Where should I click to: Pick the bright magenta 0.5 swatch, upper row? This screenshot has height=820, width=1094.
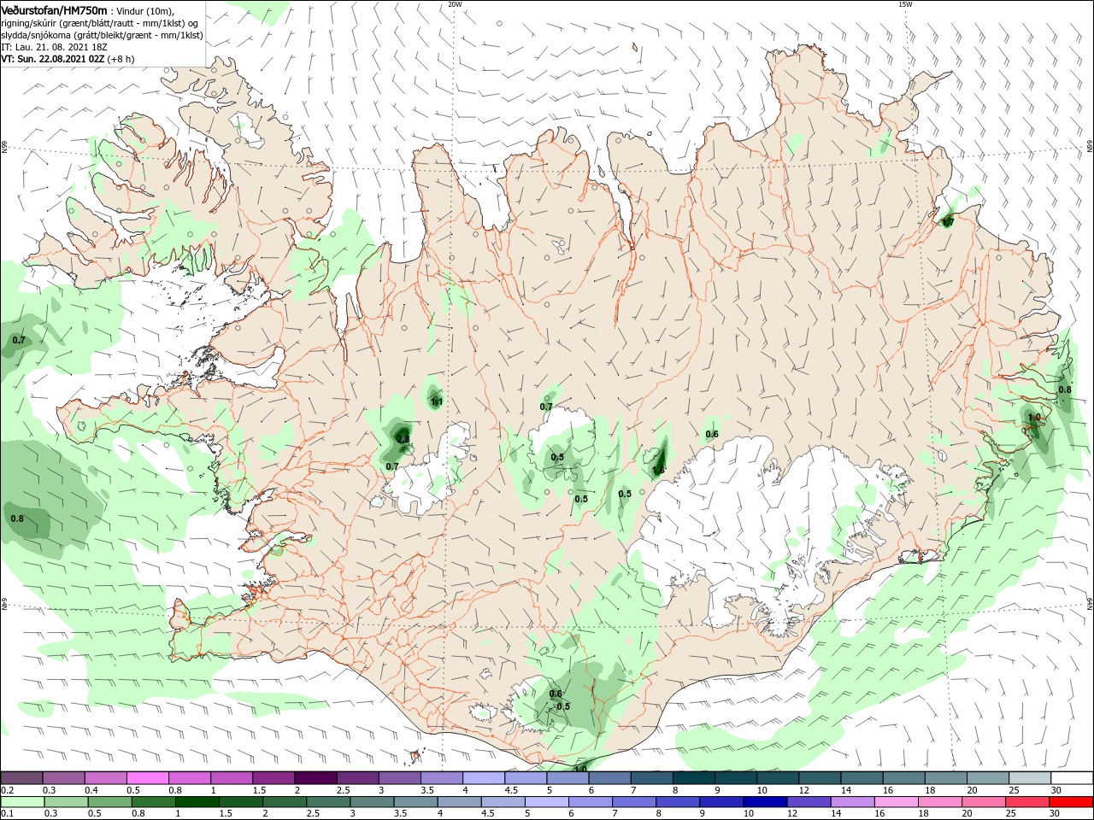147,778
